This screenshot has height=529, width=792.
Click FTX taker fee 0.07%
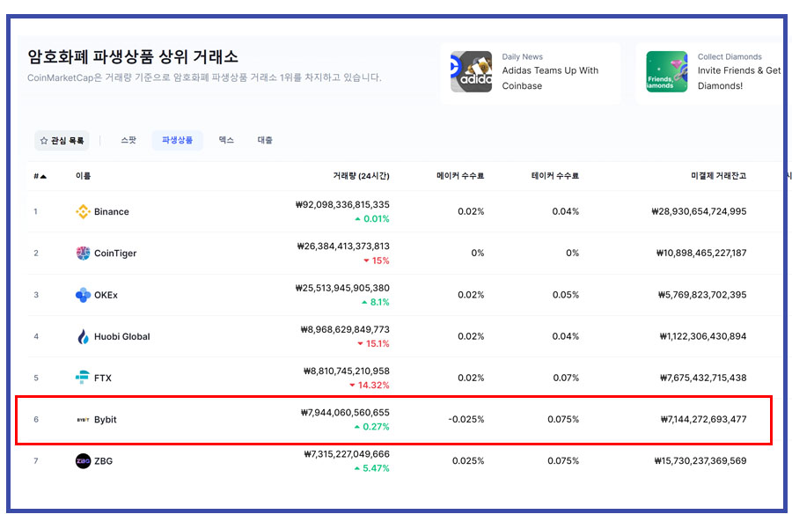point(566,378)
